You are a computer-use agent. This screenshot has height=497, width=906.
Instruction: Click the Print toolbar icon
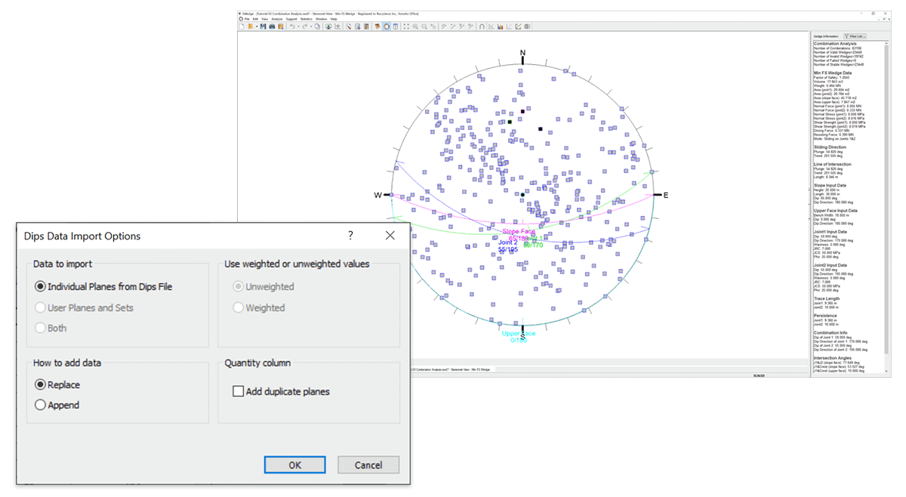coord(272,26)
